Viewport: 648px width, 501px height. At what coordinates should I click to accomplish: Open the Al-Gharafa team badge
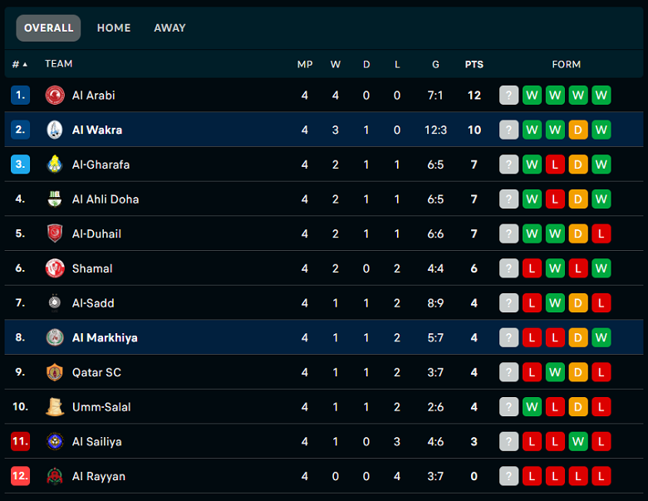pos(55,165)
